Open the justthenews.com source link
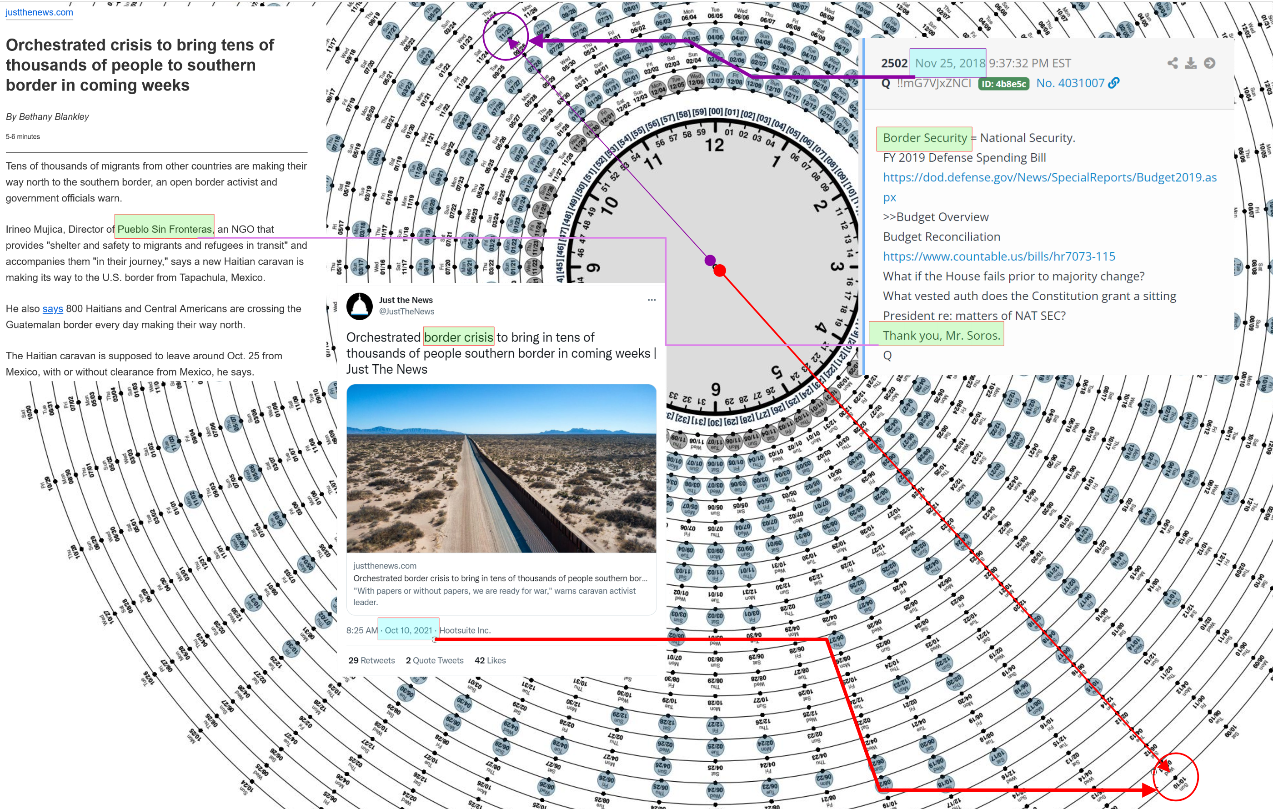The image size is (1273, 809). 39,12
